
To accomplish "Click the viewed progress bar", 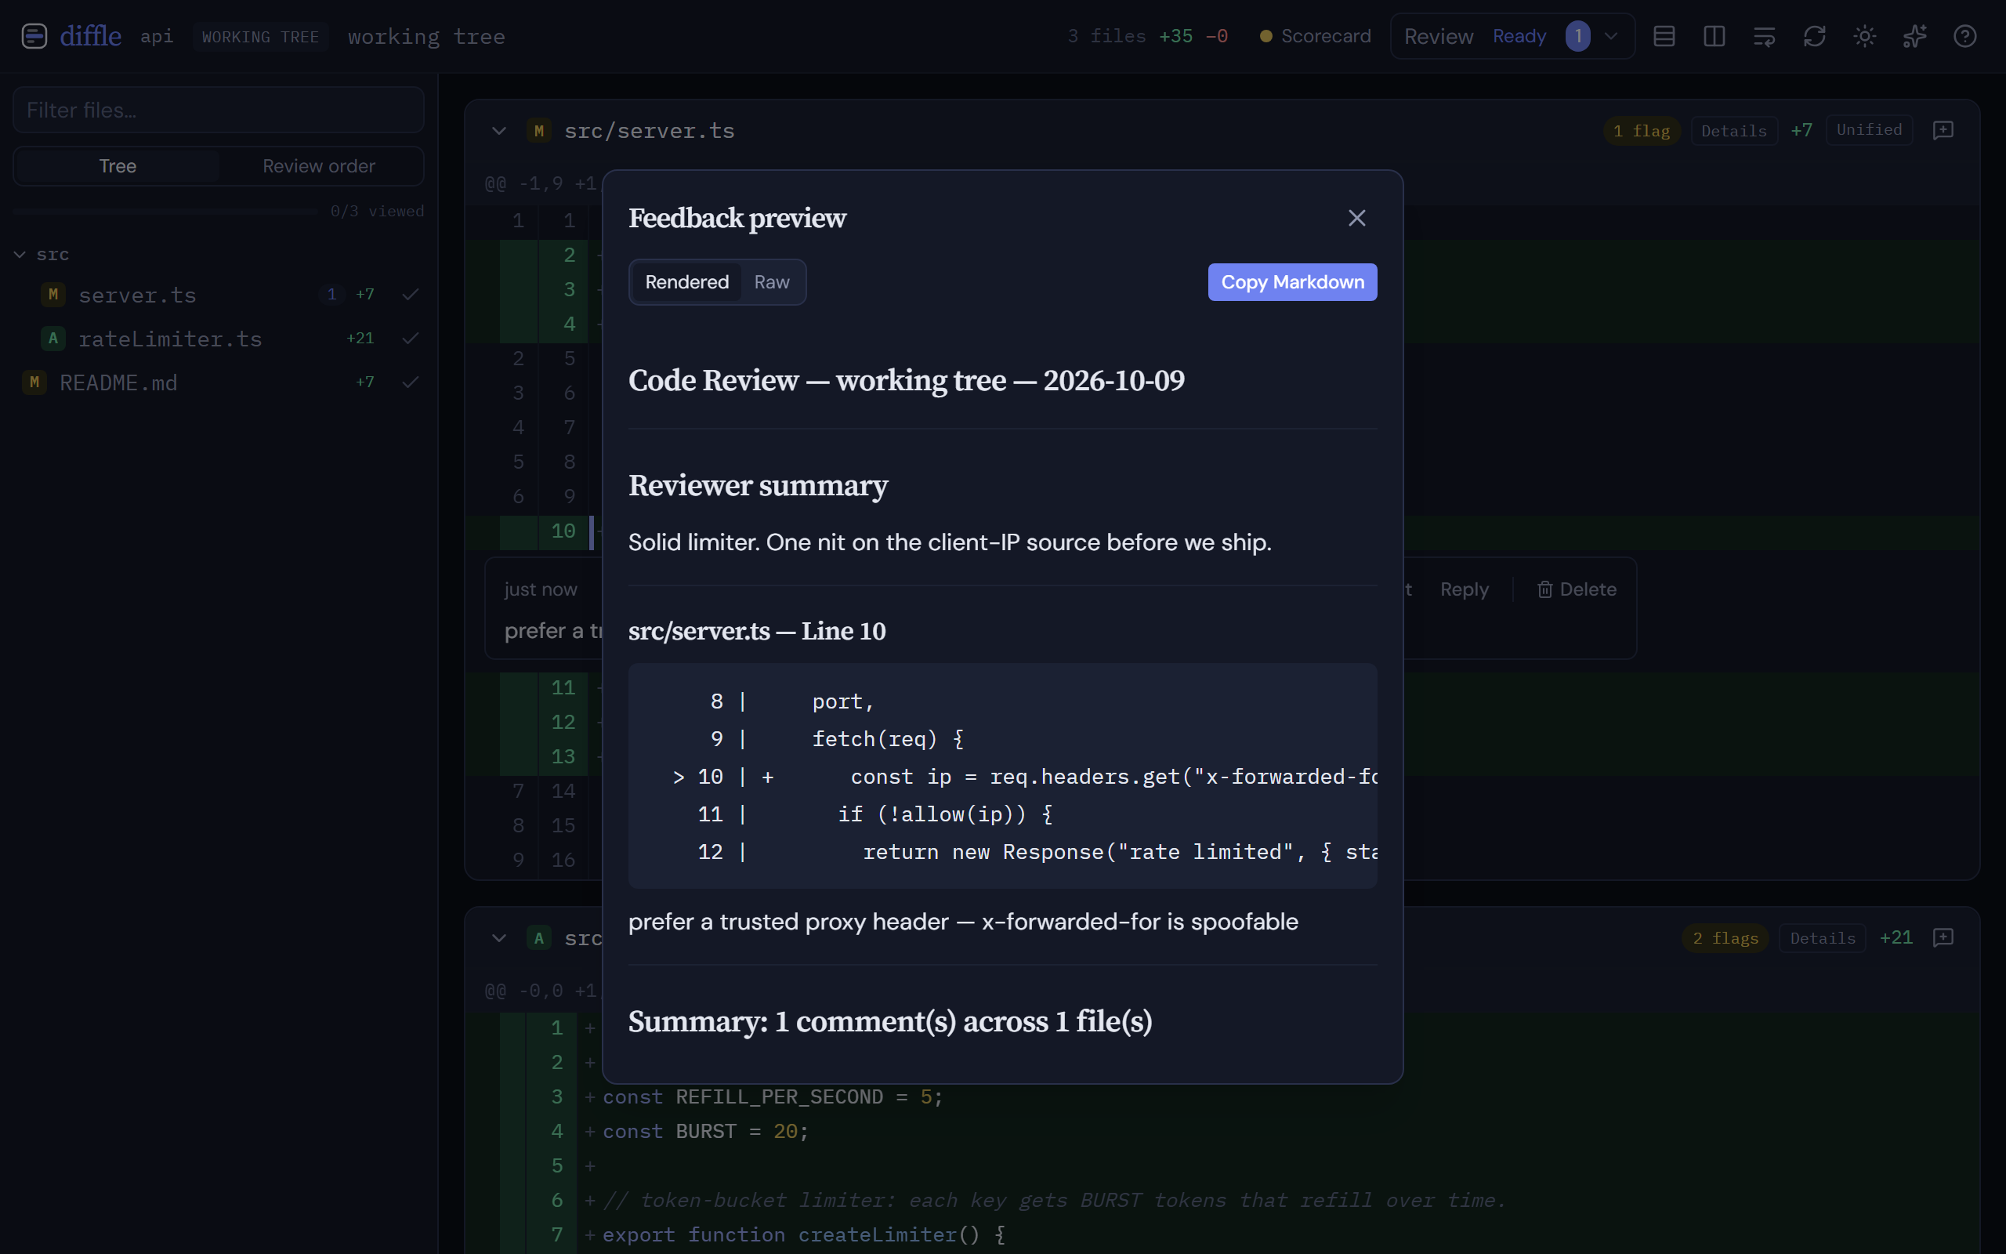I will click(165, 212).
